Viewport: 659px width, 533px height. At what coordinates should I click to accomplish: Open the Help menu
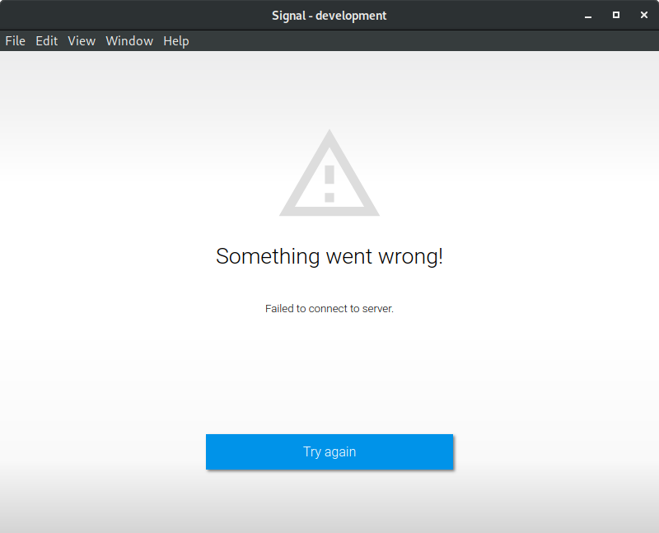point(176,41)
